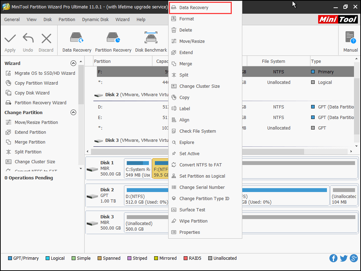
Task: Choose Surface Test in context menu
Action: point(205,210)
